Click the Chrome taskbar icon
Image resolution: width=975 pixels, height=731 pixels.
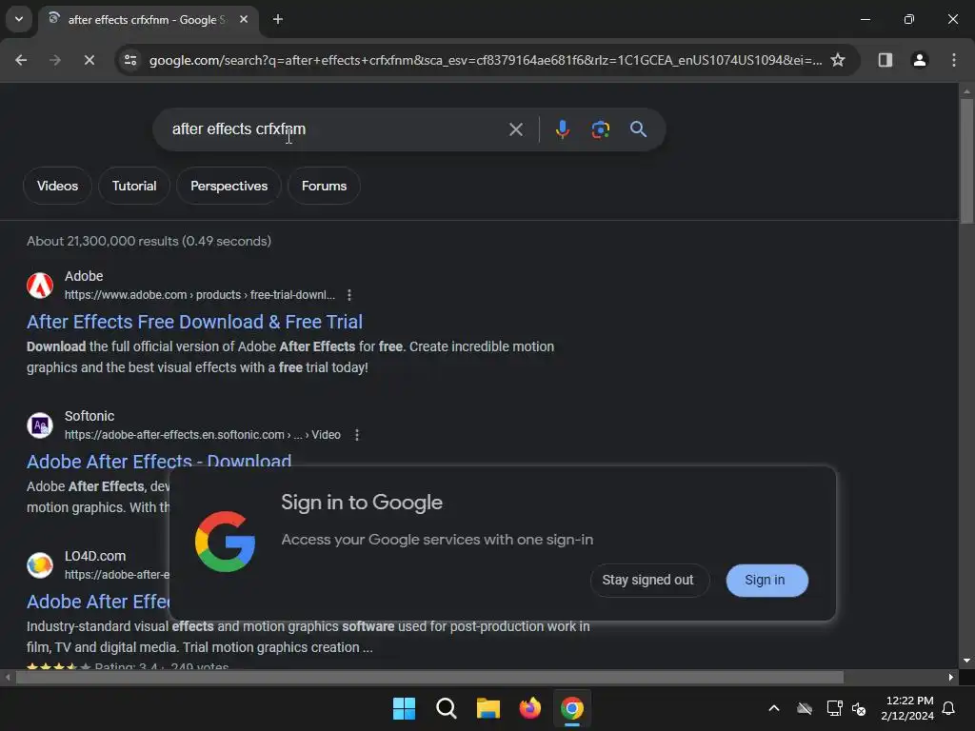pos(571,708)
